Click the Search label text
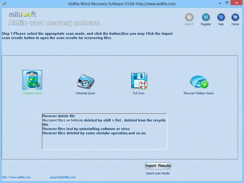 click(x=189, y=24)
